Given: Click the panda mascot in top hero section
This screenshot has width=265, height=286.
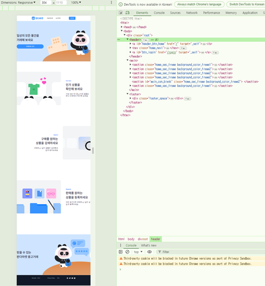Looking at the screenshot, I should [80, 42].
